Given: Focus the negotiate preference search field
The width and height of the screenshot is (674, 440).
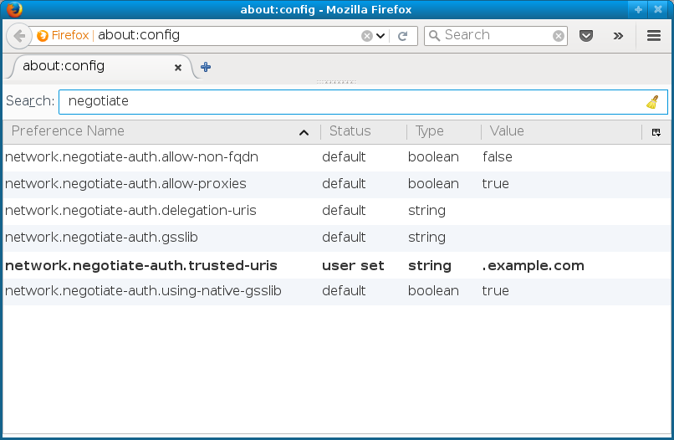Looking at the screenshot, I should (x=363, y=102).
